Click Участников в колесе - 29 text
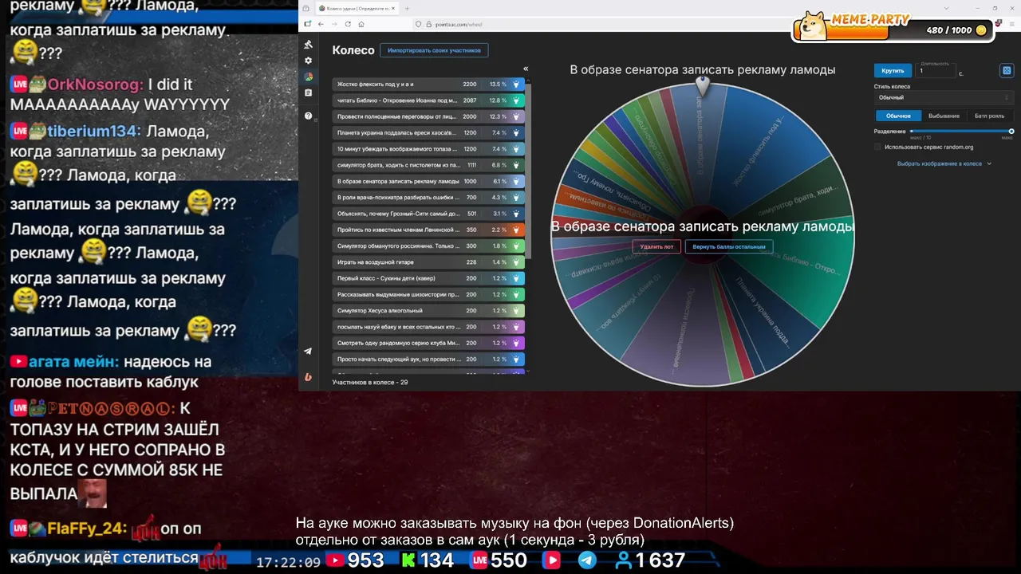Viewport: 1021px width, 574px height. (370, 382)
